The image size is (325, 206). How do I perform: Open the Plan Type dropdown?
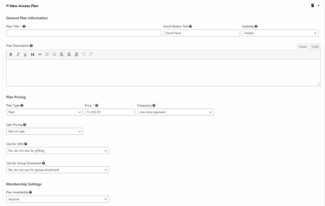[44, 112]
